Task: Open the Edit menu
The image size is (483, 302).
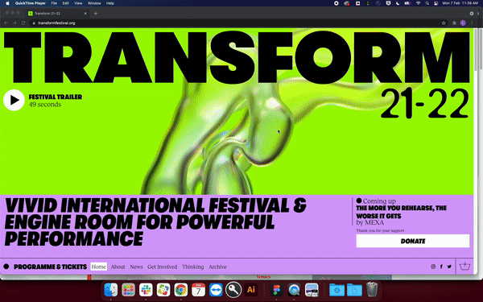Action: click(66, 3)
